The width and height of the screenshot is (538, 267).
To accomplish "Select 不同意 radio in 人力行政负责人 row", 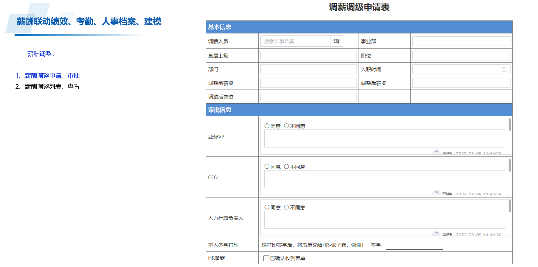I will pos(286,207).
